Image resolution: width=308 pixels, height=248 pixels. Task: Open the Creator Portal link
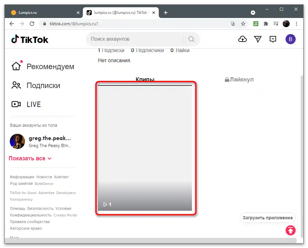point(65,215)
